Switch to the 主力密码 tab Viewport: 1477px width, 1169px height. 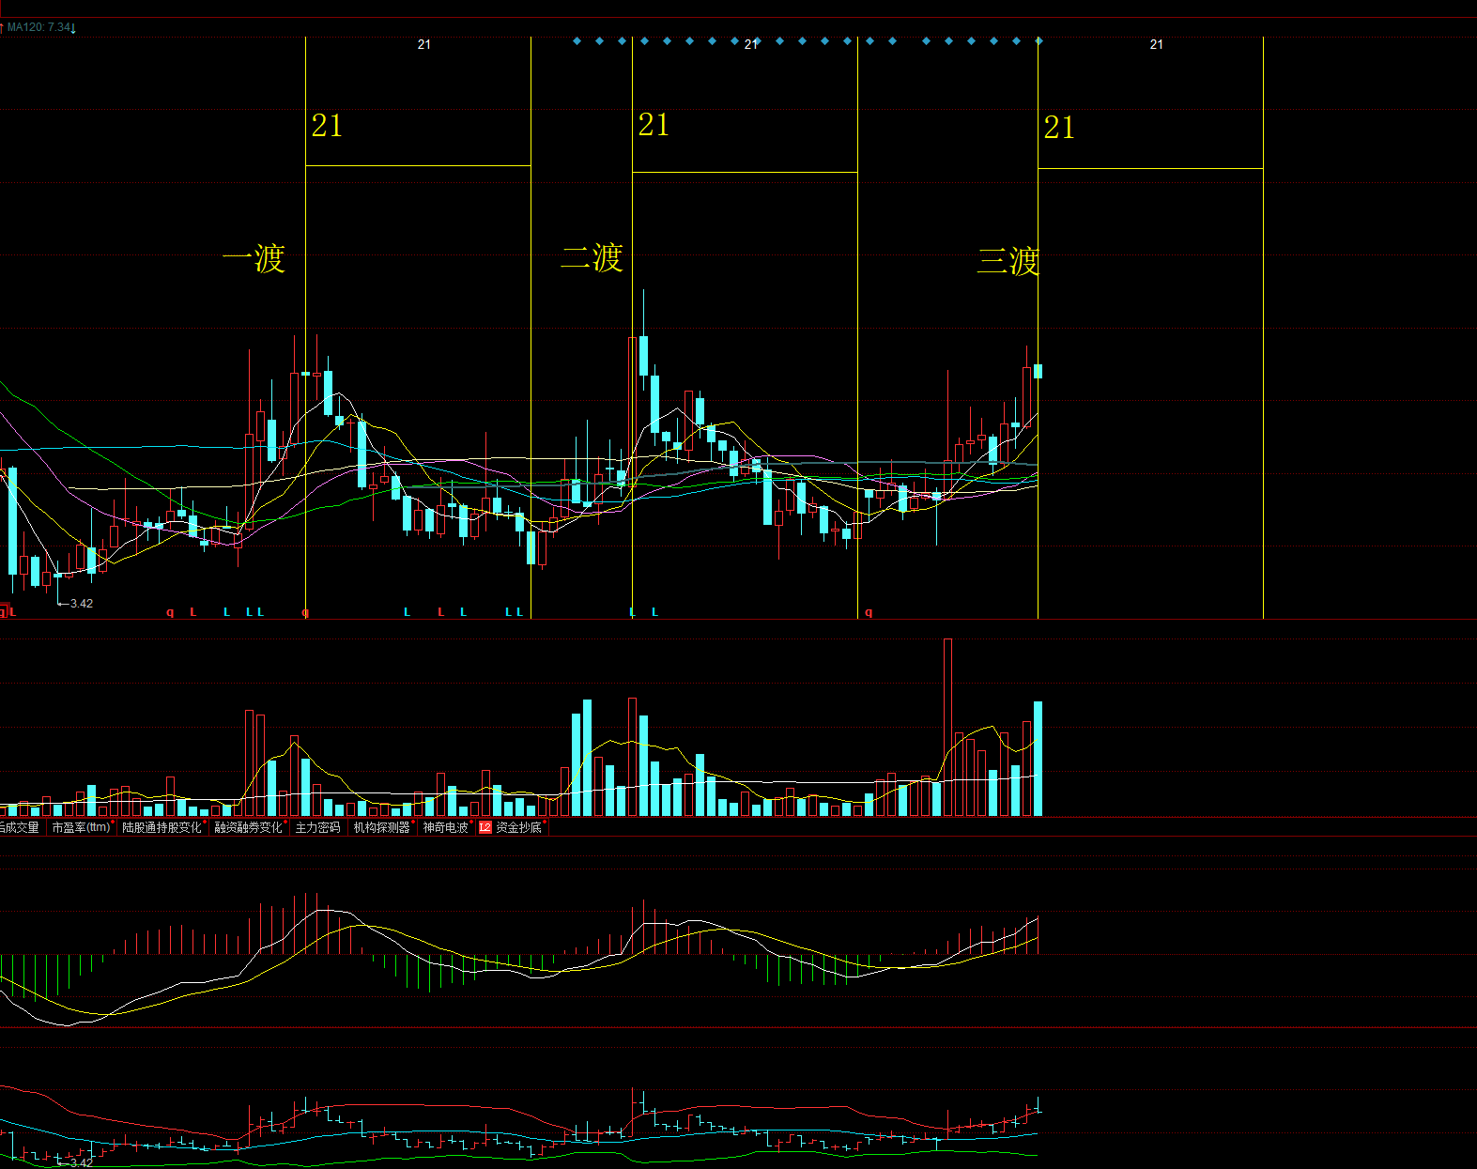(x=318, y=827)
